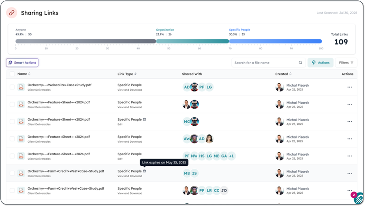Click the +1 more shared users badge
Viewport: 365px width, 206px height.
pyautogui.click(x=231, y=156)
